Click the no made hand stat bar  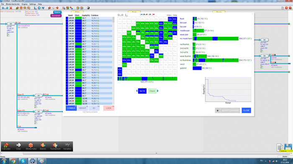(216, 38)
